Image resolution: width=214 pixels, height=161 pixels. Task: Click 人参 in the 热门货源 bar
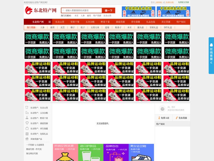(43, 27)
